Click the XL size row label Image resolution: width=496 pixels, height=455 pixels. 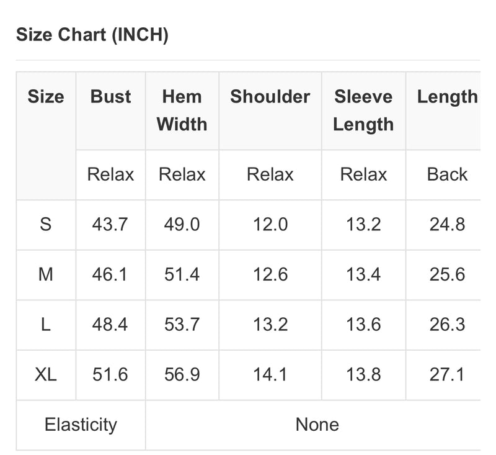click(x=45, y=374)
